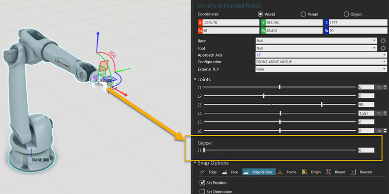The width and height of the screenshot is (389, 194).
Task: Uncheck the Set Position checkbox
Action: coord(202,182)
